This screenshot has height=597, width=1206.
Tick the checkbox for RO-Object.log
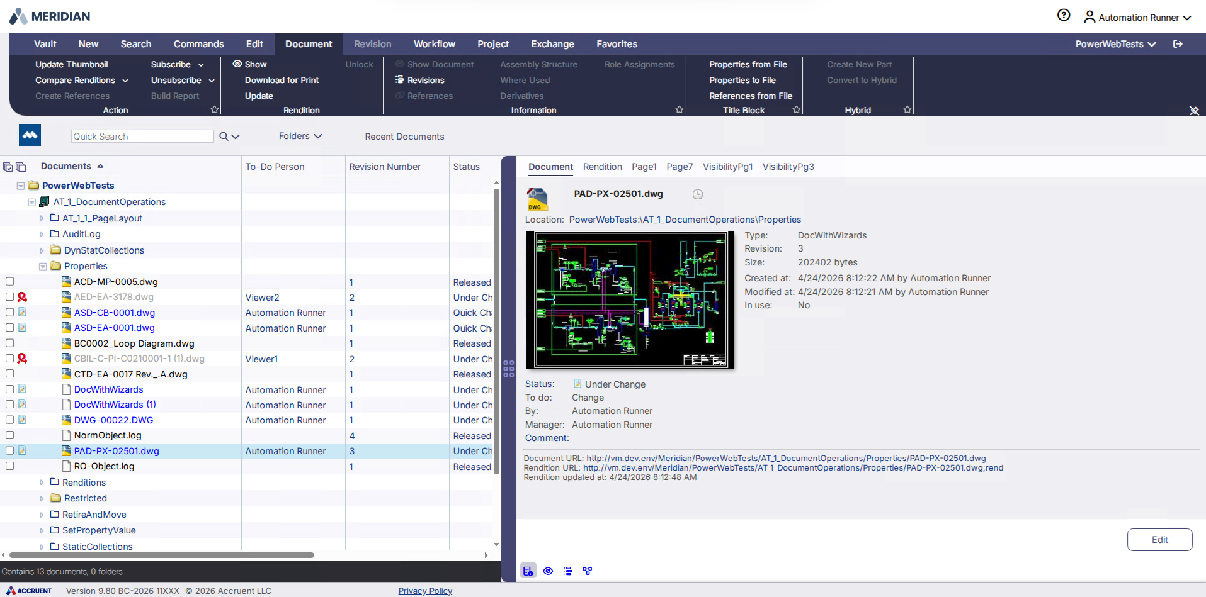click(x=10, y=466)
